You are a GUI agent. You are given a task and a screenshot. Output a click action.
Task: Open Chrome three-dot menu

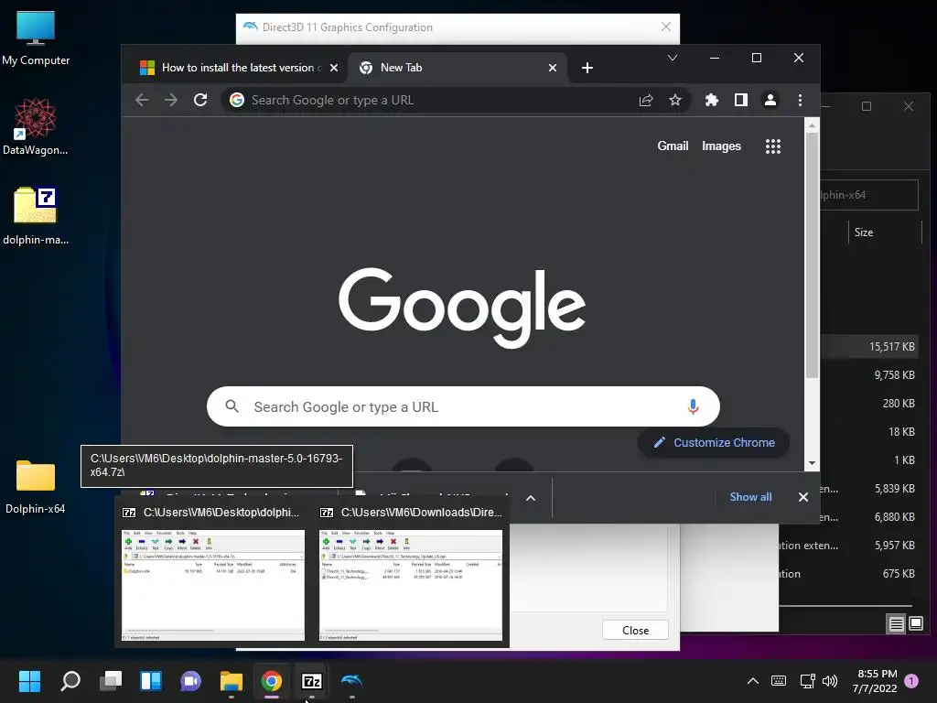[800, 100]
